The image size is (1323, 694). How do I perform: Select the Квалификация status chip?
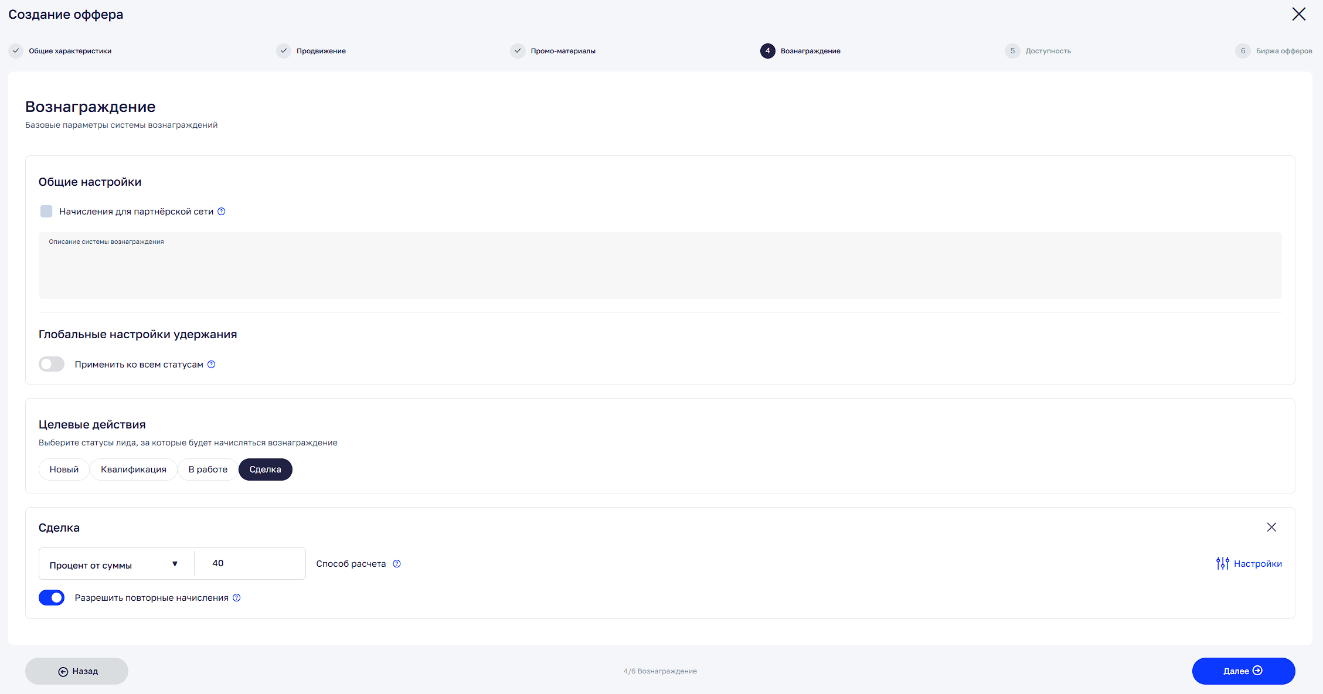tap(134, 470)
